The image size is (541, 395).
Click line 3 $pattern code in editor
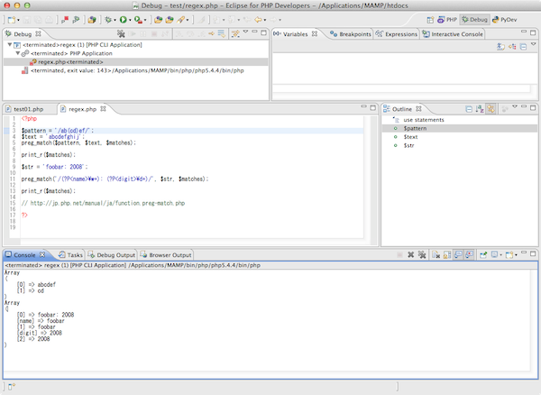pyautogui.click(x=58, y=131)
